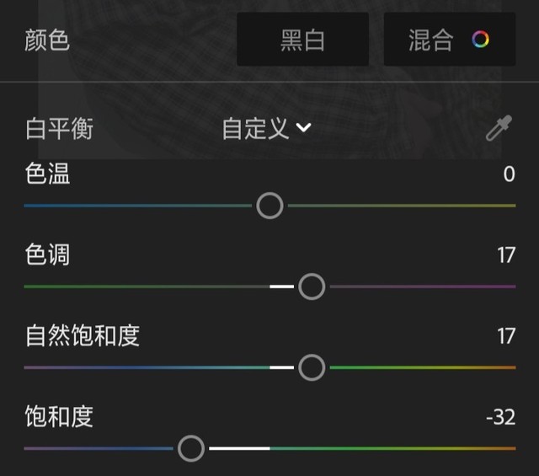Screen dimensions: 539x476
Task: Select the 色温 value showing 0
Action: click(x=509, y=174)
